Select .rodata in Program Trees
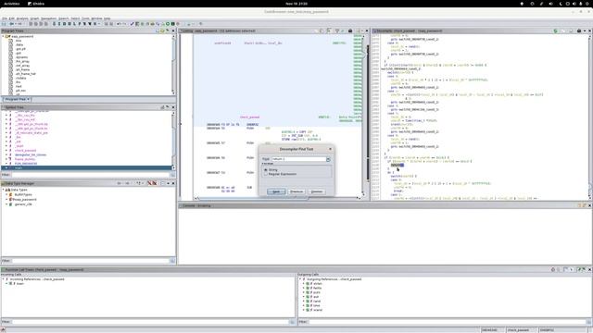The image size is (593, 333). tap(20, 78)
